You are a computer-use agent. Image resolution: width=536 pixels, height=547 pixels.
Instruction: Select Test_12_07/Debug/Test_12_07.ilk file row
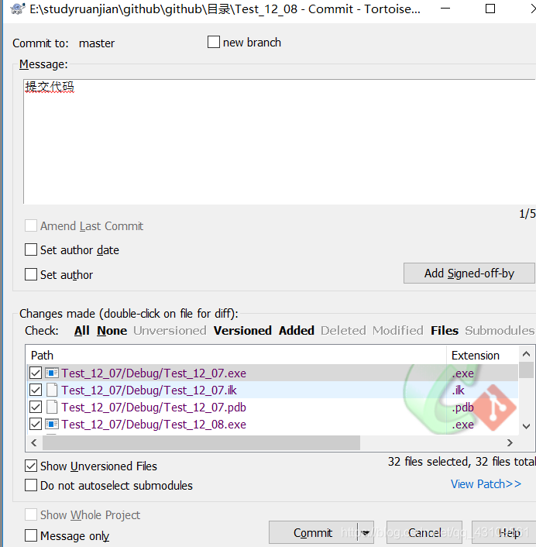[273, 390]
